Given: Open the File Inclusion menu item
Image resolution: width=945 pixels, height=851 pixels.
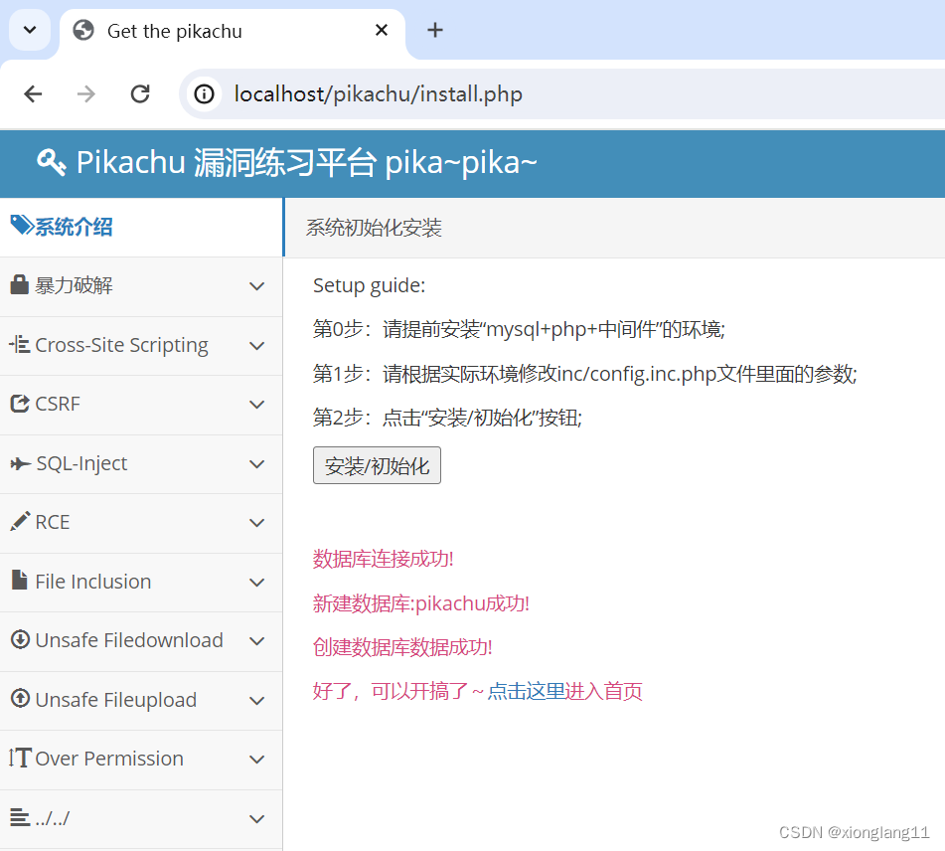Looking at the screenshot, I should click(x=141, y=582).
